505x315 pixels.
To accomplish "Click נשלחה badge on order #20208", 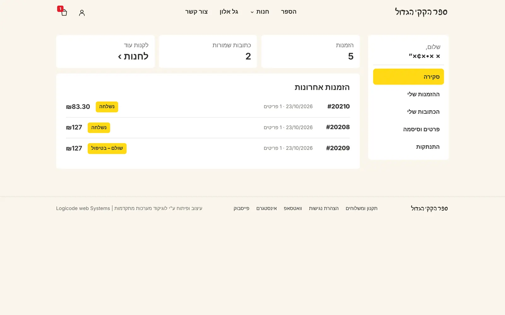I will pos(99,128).
